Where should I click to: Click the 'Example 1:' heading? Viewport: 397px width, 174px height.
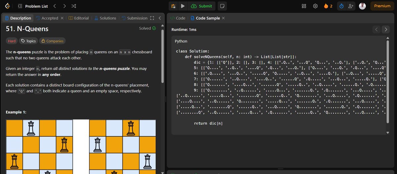16,112
